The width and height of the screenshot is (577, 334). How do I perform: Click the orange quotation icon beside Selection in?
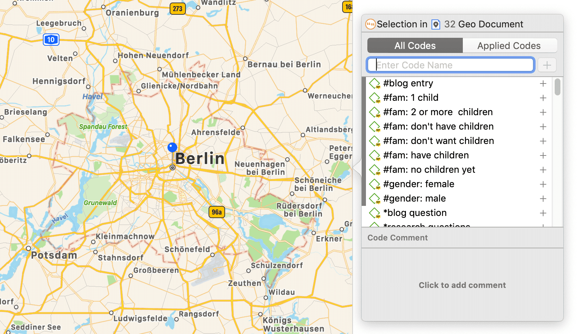(370, 24)
